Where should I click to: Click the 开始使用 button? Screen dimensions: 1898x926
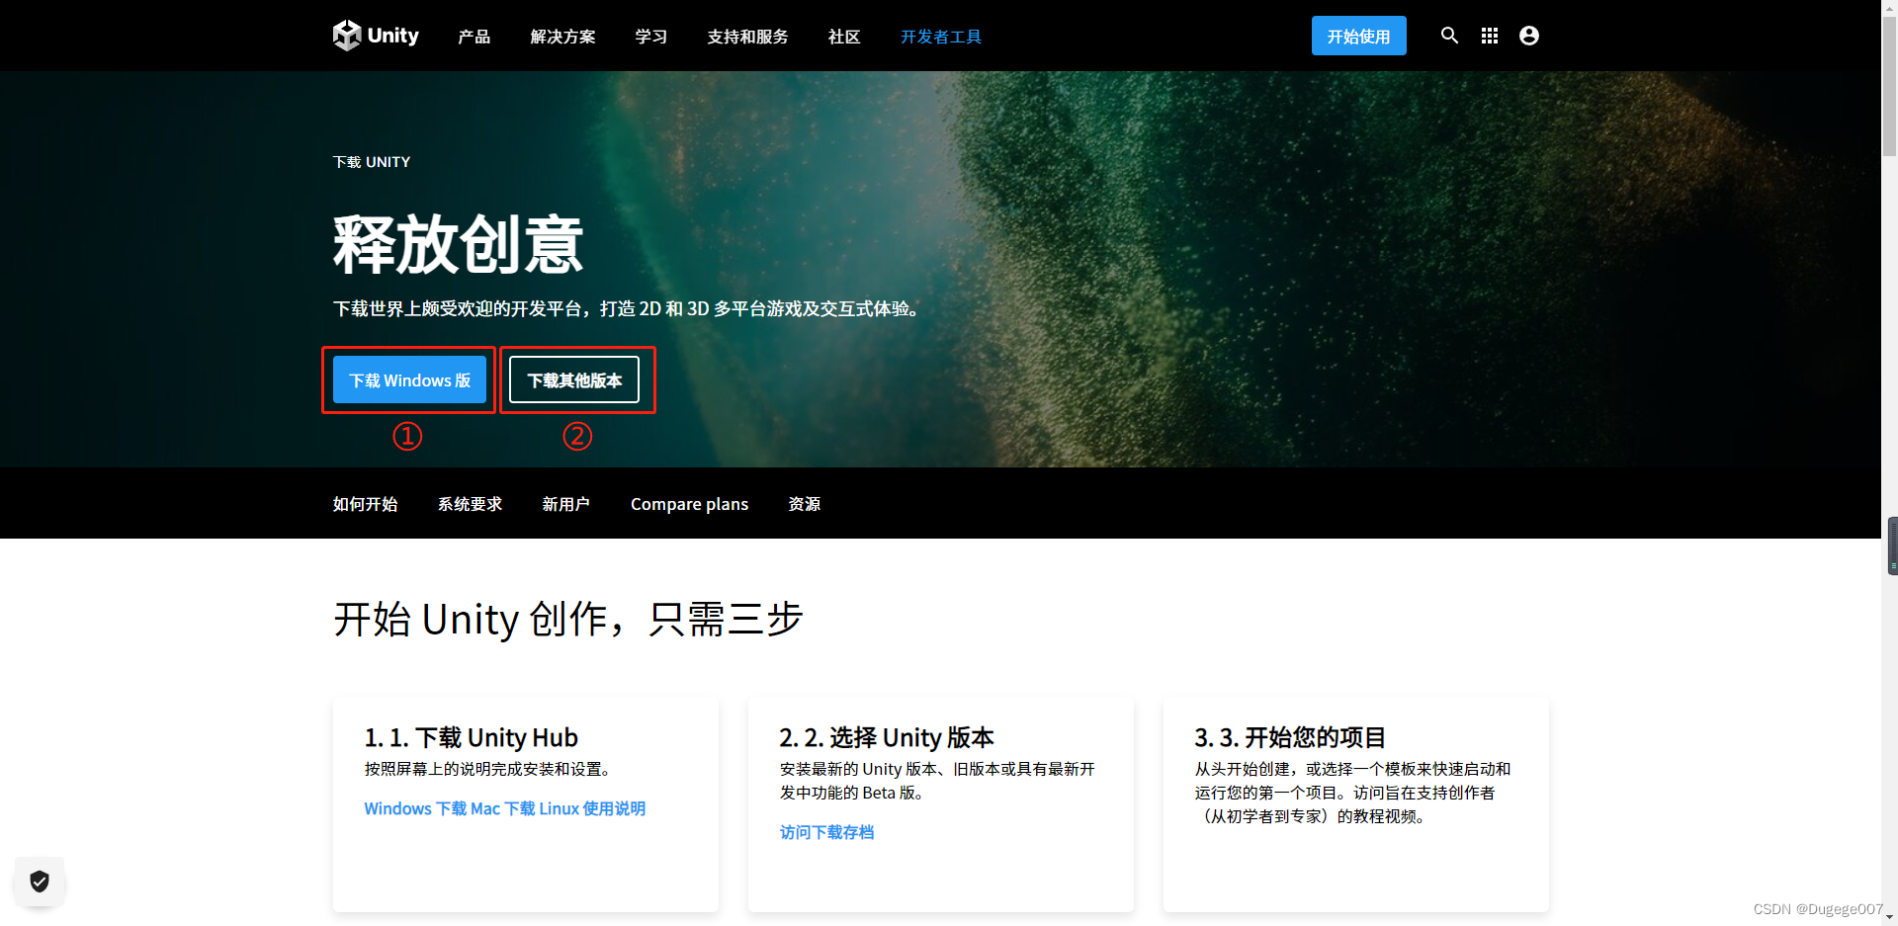pos(1359,36)
